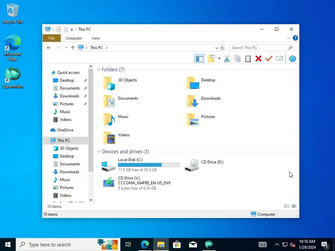335x251 pixels.
Task: Open Customize Quick Access Toolbar dropdown
Action: [72, 29]
